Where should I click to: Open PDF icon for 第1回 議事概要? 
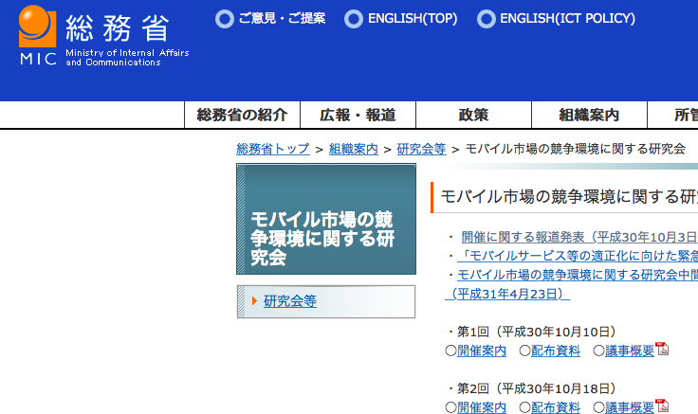tap(662, 350)
